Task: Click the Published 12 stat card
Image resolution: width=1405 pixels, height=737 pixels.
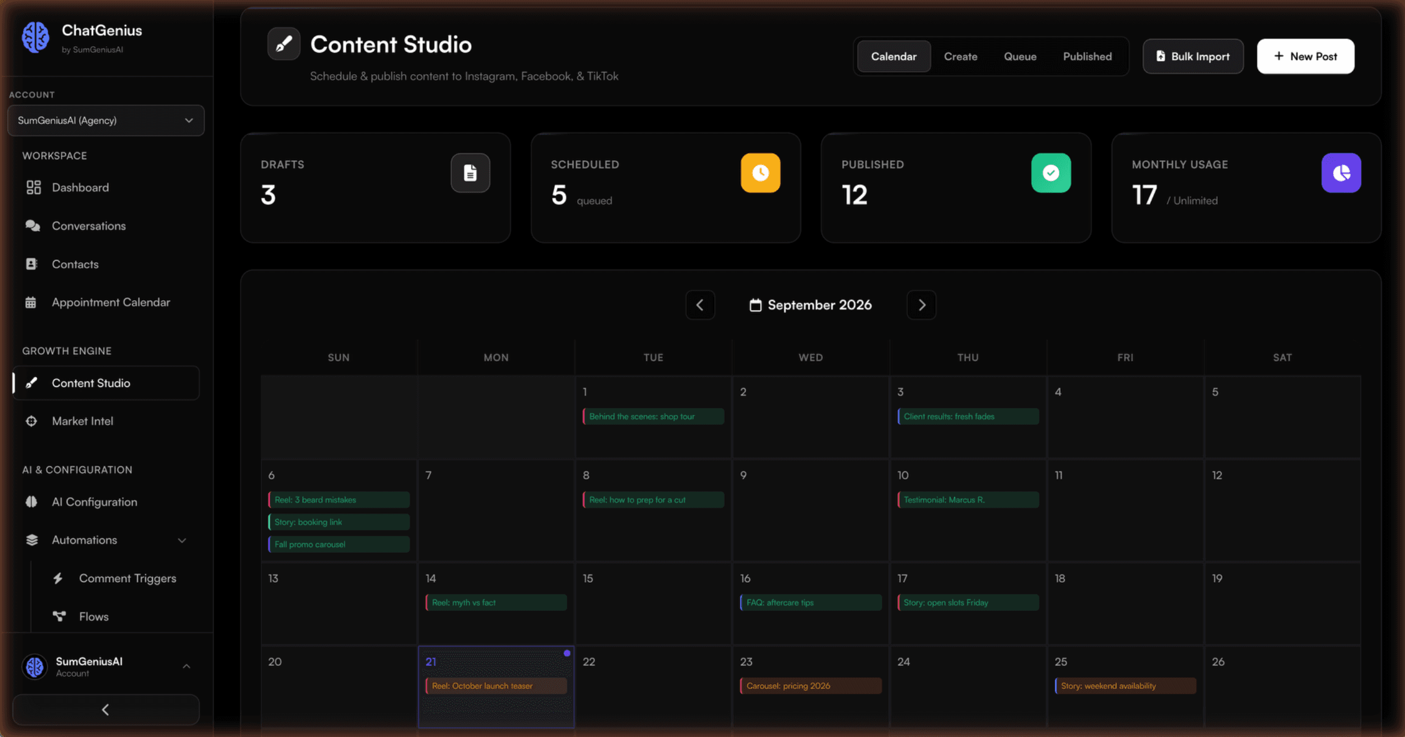Action: (956, 188)
